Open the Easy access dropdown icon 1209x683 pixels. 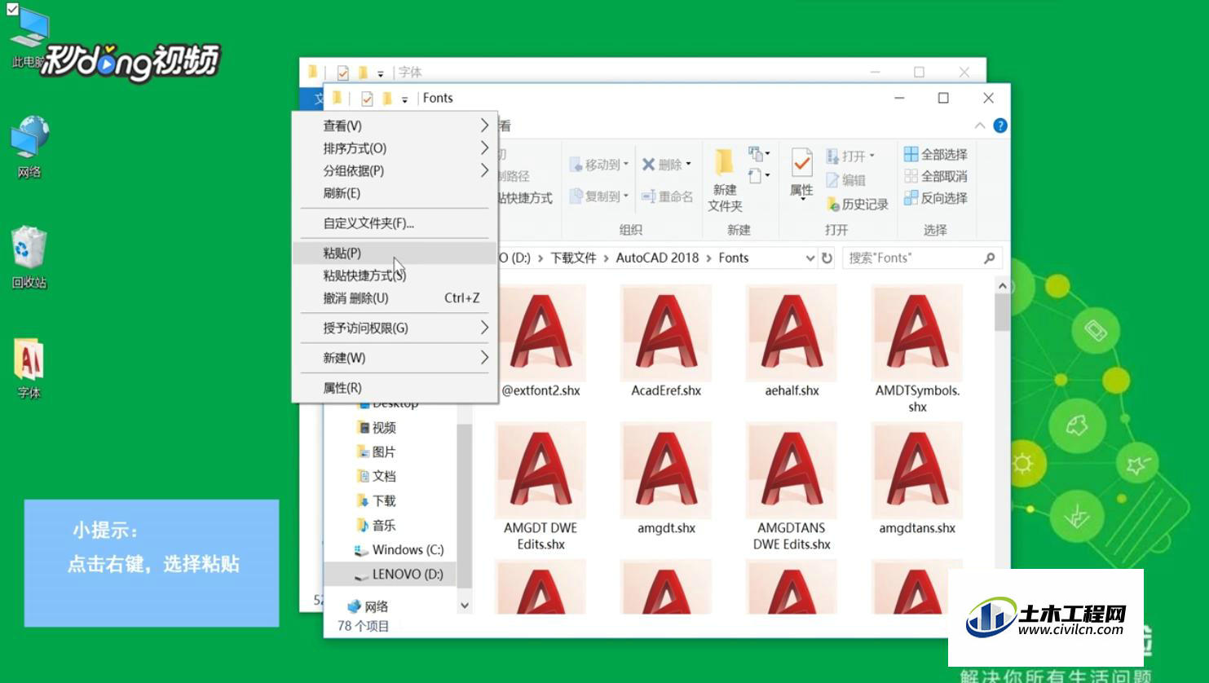(x=759, y=176)
